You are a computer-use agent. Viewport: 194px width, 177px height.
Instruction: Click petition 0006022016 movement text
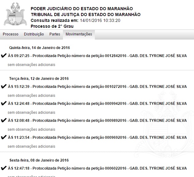[x=97, y=168]
